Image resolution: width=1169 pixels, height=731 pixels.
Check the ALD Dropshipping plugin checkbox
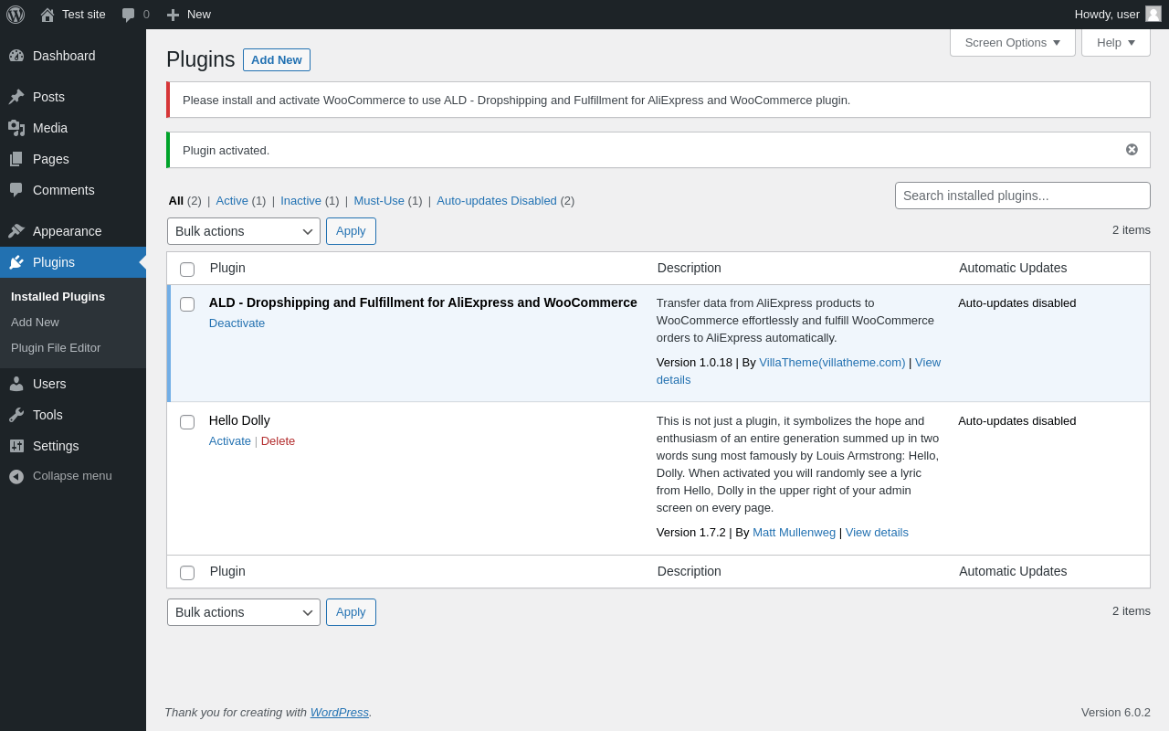point(187,304)
